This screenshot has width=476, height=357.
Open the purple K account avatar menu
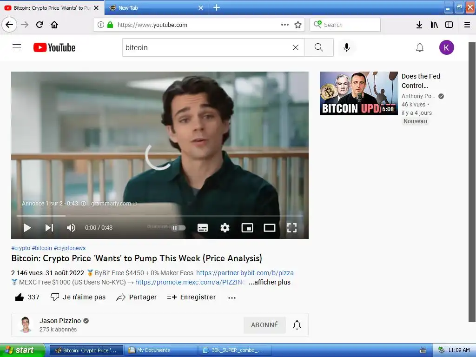[x=446, y=47]
